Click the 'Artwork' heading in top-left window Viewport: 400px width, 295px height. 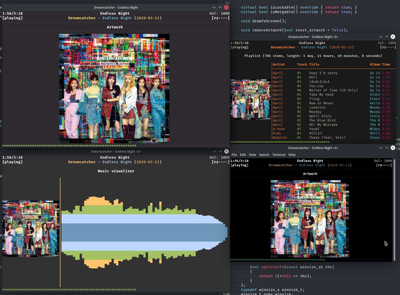[115, 27]
